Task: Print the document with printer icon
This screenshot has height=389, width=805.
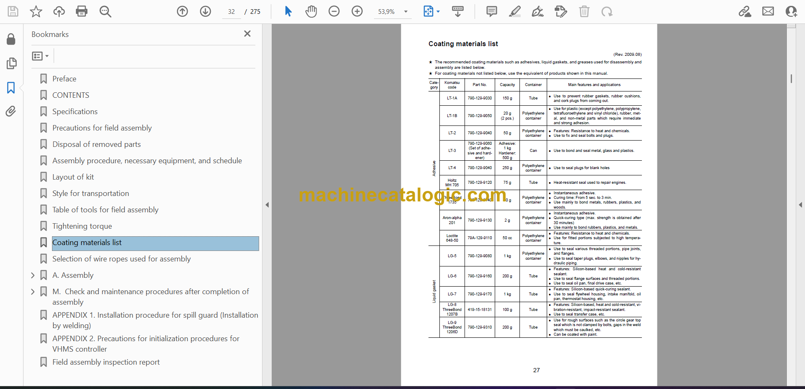Action: pyautogui.click(x=82, y=11)
